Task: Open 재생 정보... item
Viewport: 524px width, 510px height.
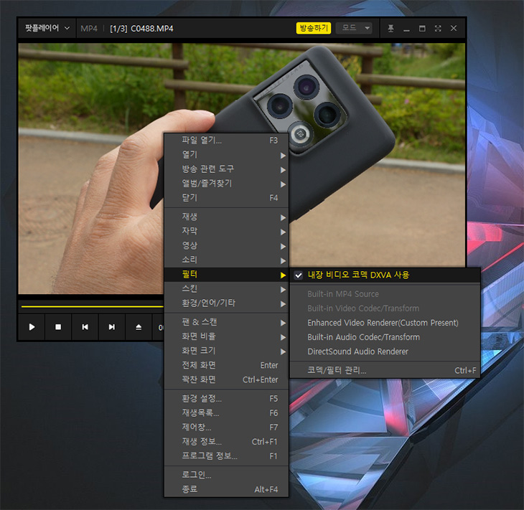Action: (226, 442)
